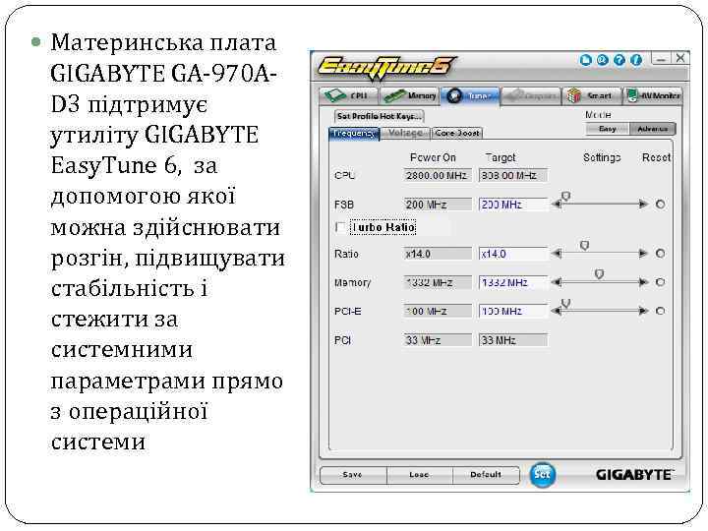Viewport: 708px width, 531px height.
Task: Click the Rubik's cube Smart icon
Action: pos(574,95)
